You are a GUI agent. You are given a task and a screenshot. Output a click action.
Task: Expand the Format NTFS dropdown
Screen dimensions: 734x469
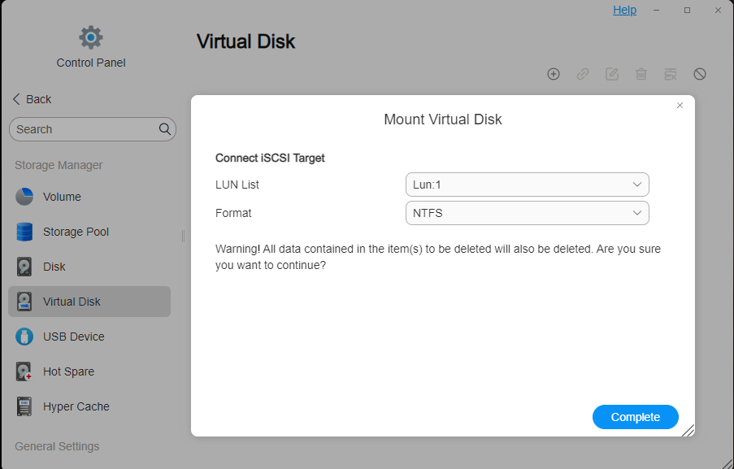(527, 213)
